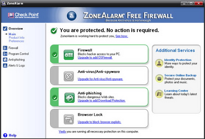Click the green Firewall brick wall icon
The height and width of the screenshot is (139, 205).
coord(69,55)
